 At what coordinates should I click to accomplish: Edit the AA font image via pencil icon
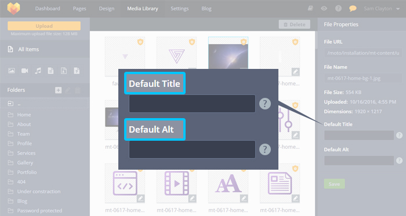tap(244, 199)
